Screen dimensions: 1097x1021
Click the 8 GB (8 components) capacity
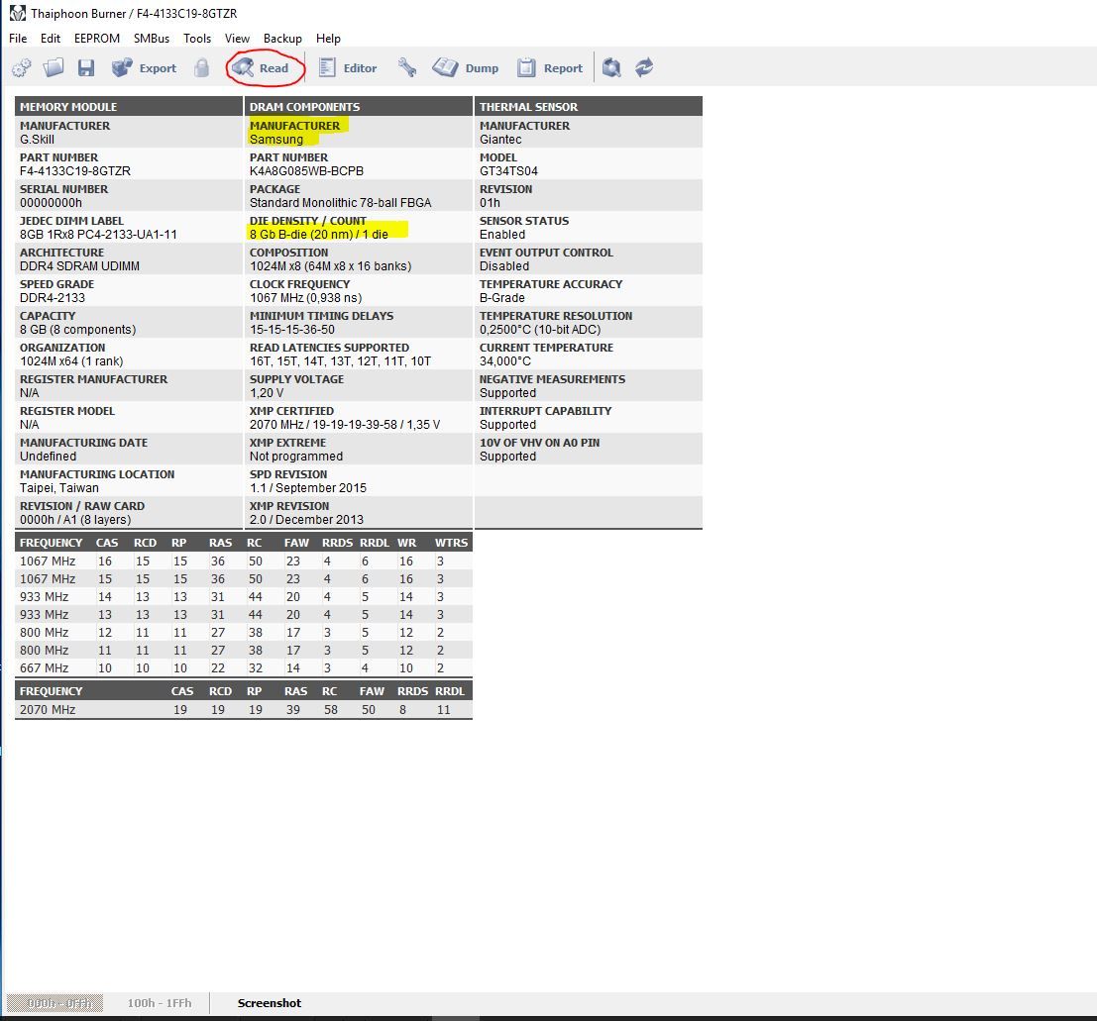click(77, 330)
